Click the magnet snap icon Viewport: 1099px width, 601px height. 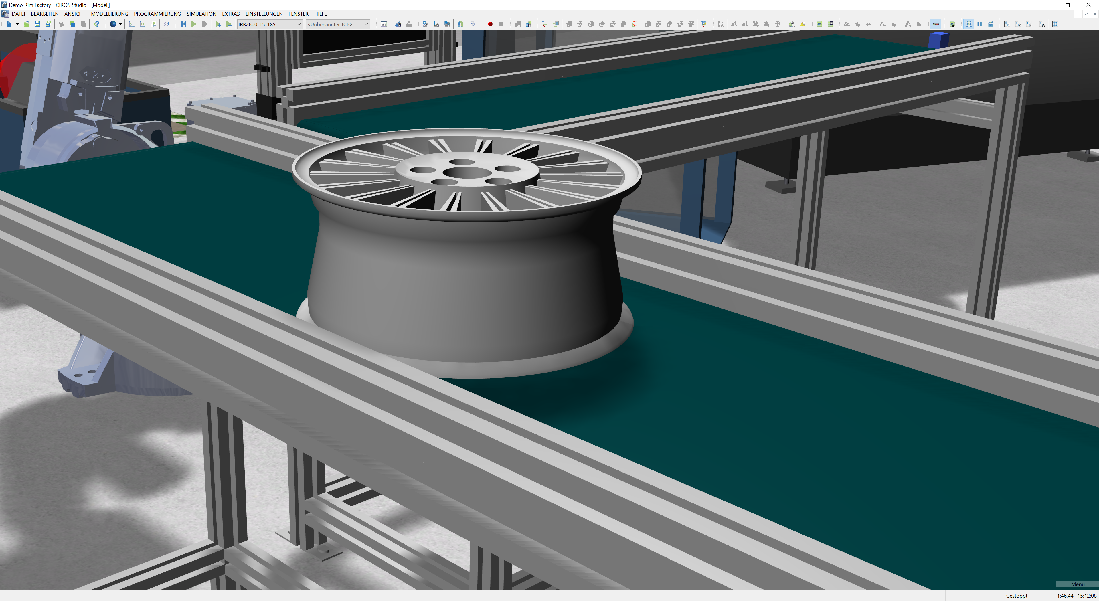pos(461,24)
